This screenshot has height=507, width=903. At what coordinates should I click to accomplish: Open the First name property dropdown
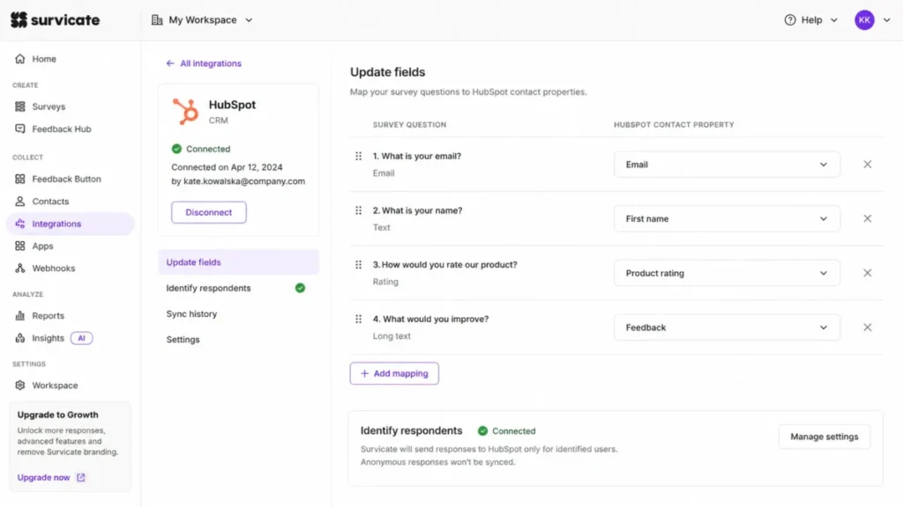pyautogui.click(x=727, y=218)
